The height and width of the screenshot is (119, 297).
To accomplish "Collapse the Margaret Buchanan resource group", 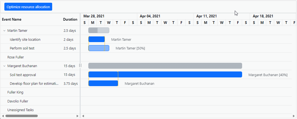I will 4,66.
